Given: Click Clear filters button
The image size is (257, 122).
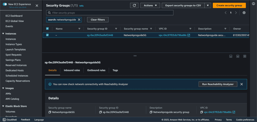Looking at the screenshot, I should point(98,20).
